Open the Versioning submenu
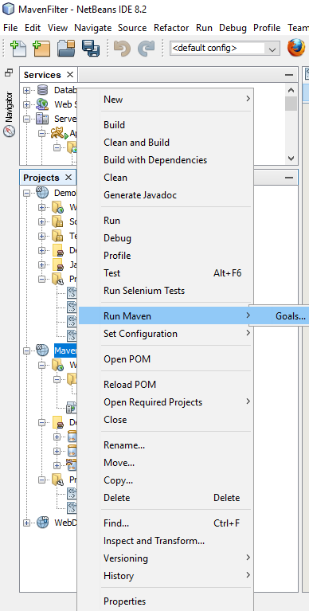Image resolution: width=309 pixels, height=611 pixels. [166, 558]
